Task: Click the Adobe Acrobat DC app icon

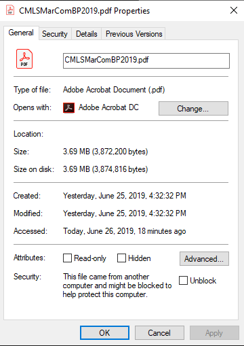Action: point(68,107)
